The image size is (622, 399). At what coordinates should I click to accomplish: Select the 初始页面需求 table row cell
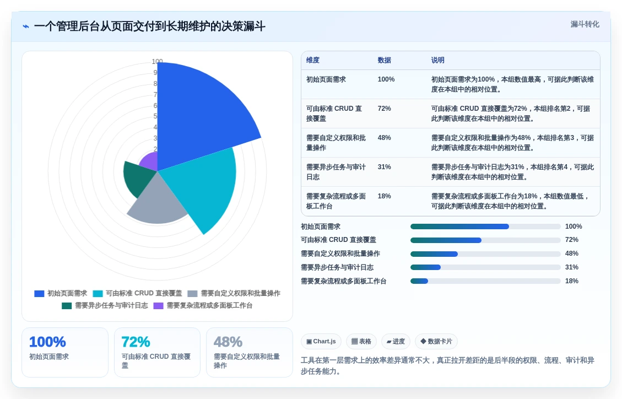coord(326,79)
